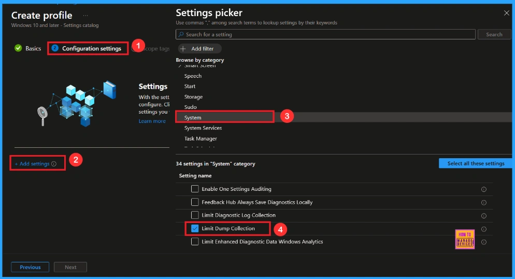The width and height of the screenshot is (515, 279).
Task: Click info icon for Limit Dump Collection
Action: (x=483, y=229)
